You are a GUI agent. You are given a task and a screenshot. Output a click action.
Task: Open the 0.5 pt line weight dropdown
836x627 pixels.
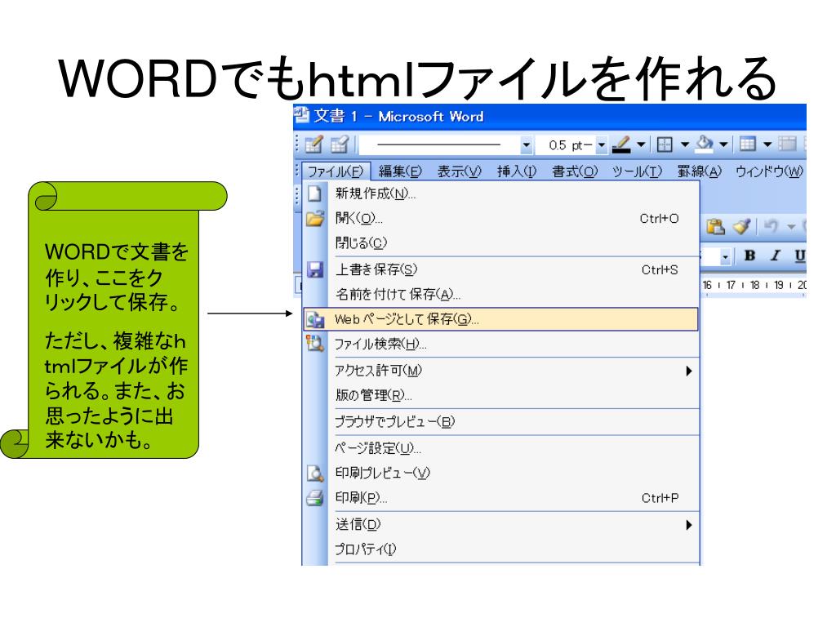(x=602, y=145)
